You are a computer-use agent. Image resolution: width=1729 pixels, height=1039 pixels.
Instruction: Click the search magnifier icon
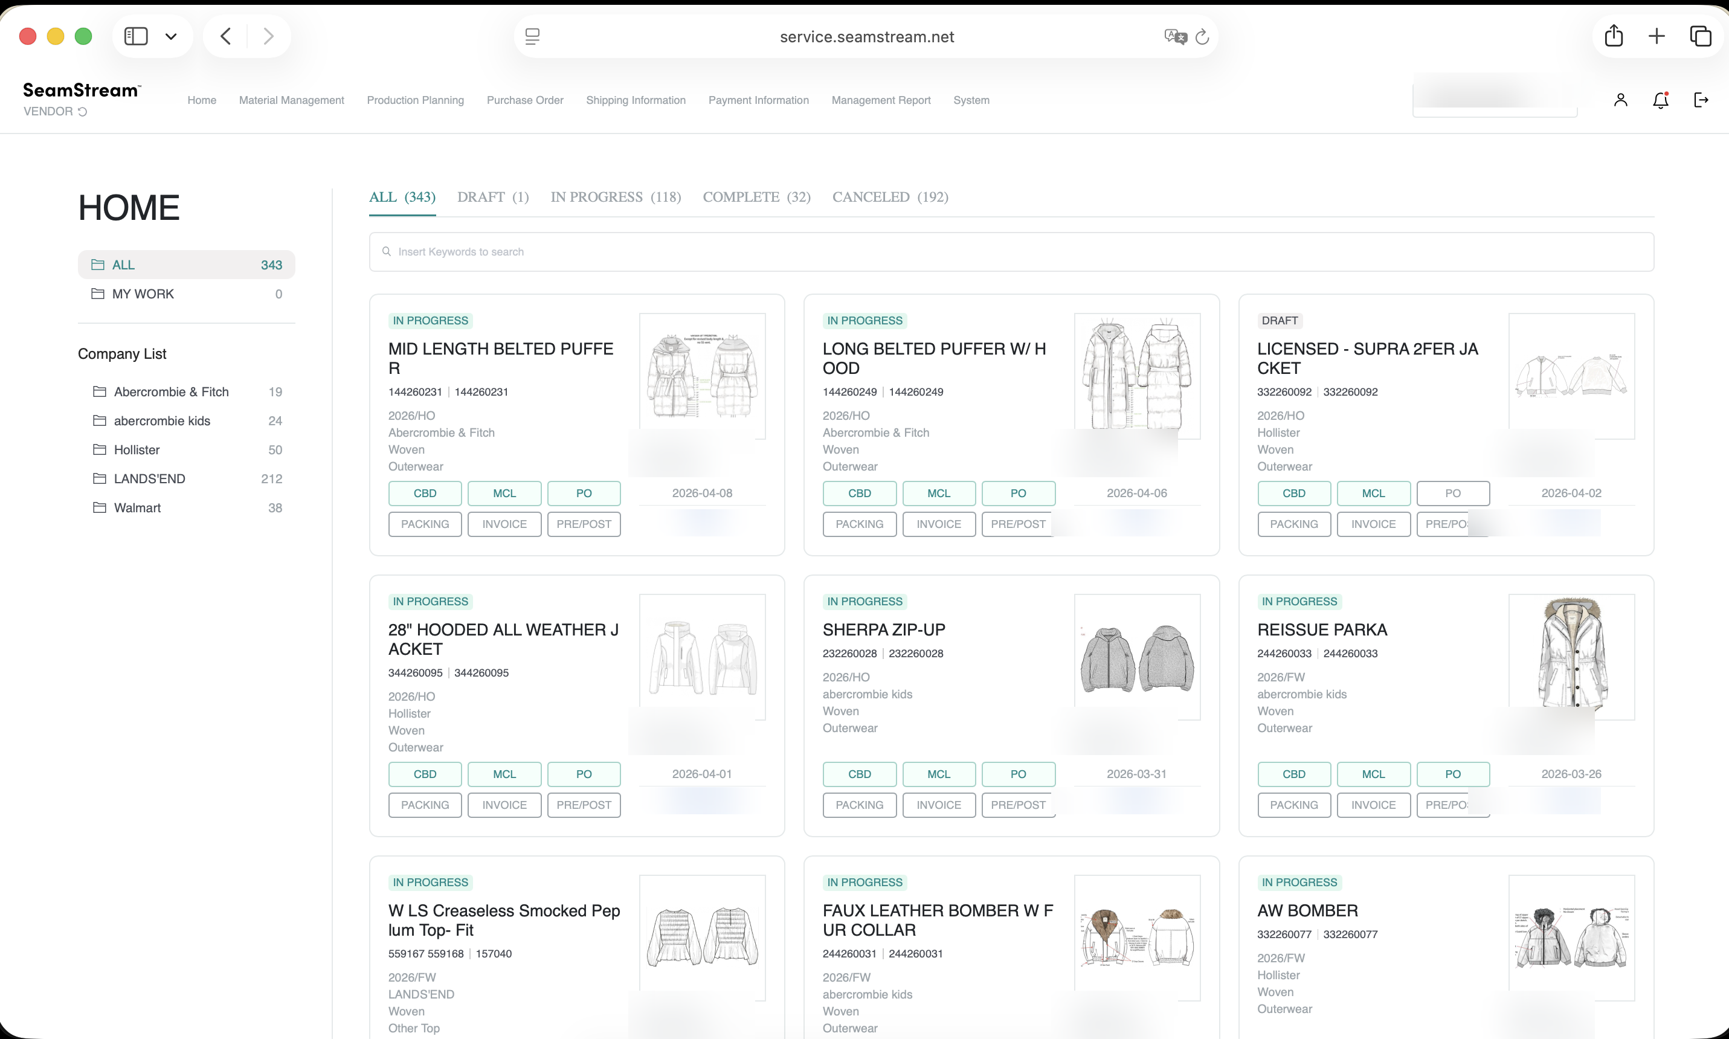point(387,251)
